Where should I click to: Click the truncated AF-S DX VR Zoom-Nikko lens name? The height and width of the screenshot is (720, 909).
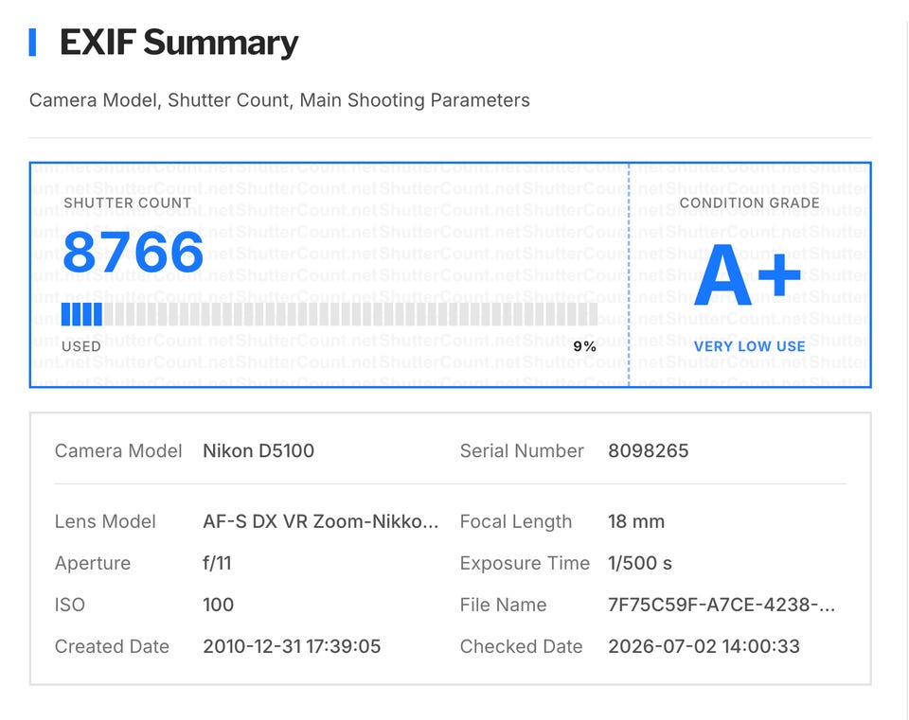point(321,521)
